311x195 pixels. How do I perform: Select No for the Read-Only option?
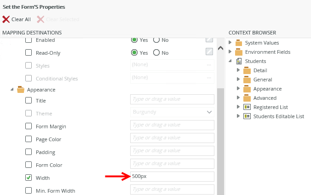[156, 52]
